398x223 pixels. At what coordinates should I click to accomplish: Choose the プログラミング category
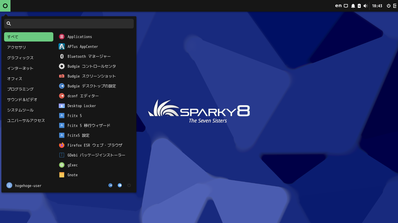(x=29, y=89)
